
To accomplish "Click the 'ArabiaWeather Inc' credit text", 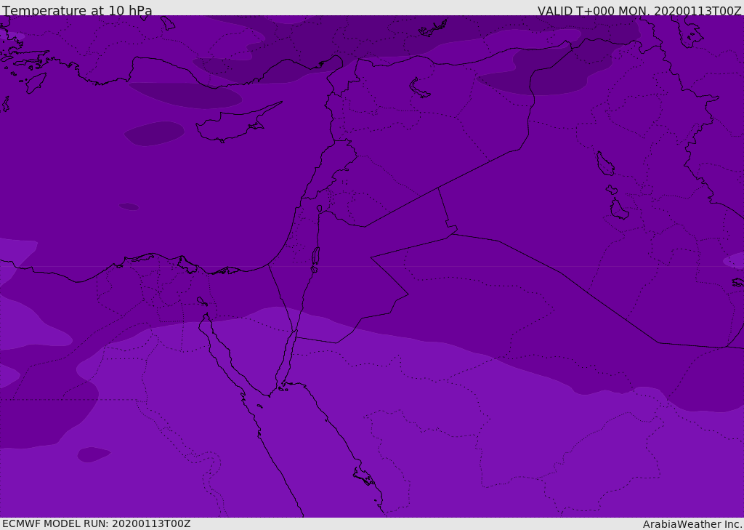I will click(692, 524).
